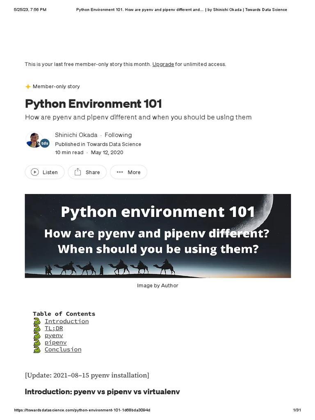Click the Python environment 101 banner image
This screenshot has width=315, height=420.
point(158,236)
